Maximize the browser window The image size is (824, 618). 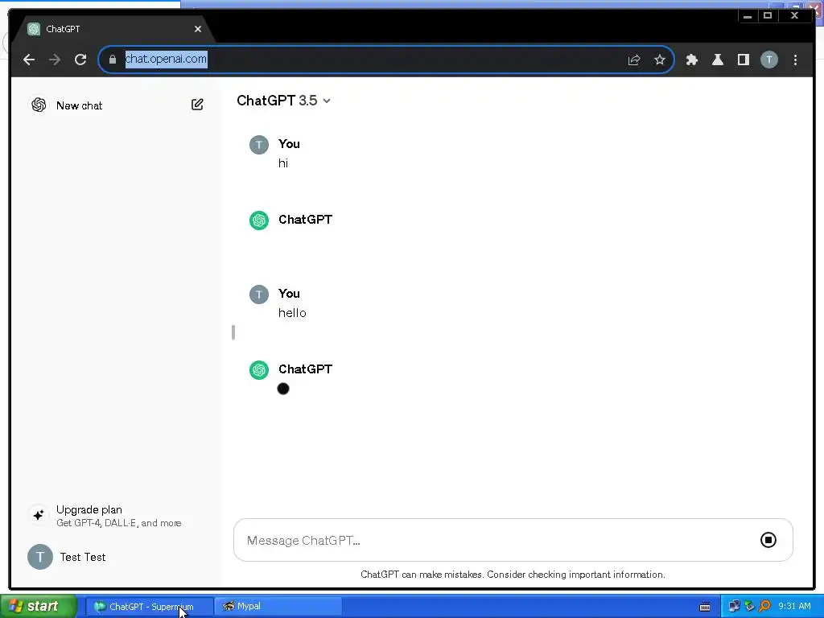[x=767, y=16]
